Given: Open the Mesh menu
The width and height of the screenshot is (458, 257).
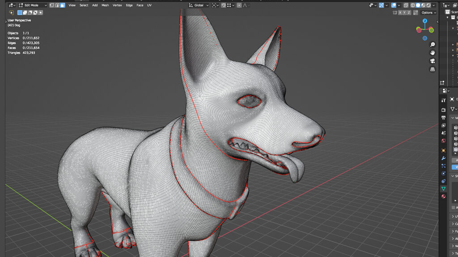Looking at the screenshot, I should (105, 5).
